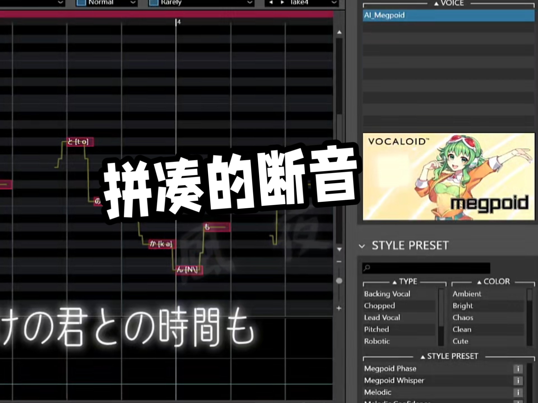Open the Take4 dropdown
This screenshot has height=403, width=538.
(334, 3)
